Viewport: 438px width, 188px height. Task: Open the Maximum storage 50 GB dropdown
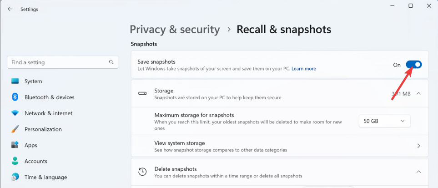click(384, 121)
